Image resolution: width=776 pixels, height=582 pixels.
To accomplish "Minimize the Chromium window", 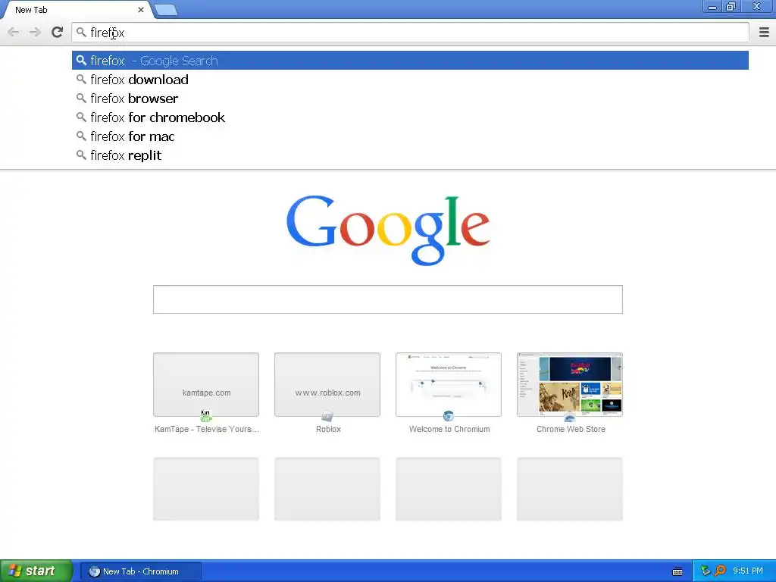I will 712,7.
